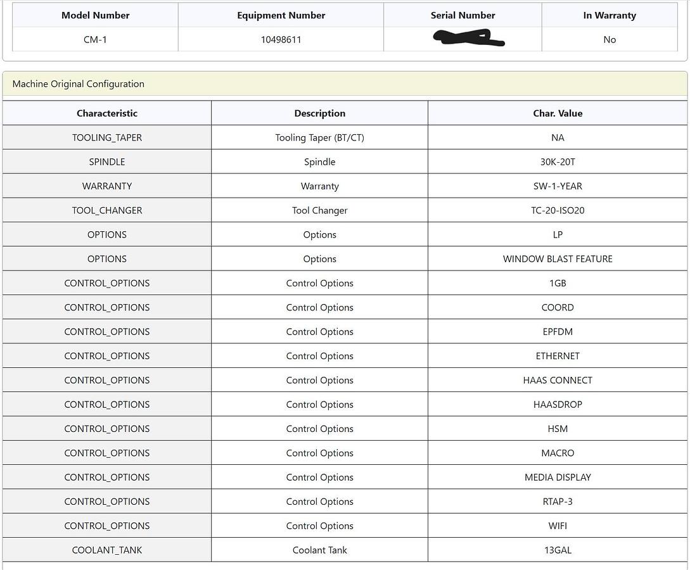
Task: Select the HAASDROP value cell
Action: coord(558,405)
